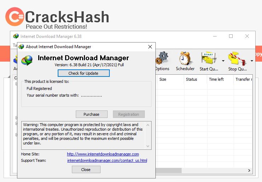Click the horizontal scrollbar right arrow

point(249,170)
